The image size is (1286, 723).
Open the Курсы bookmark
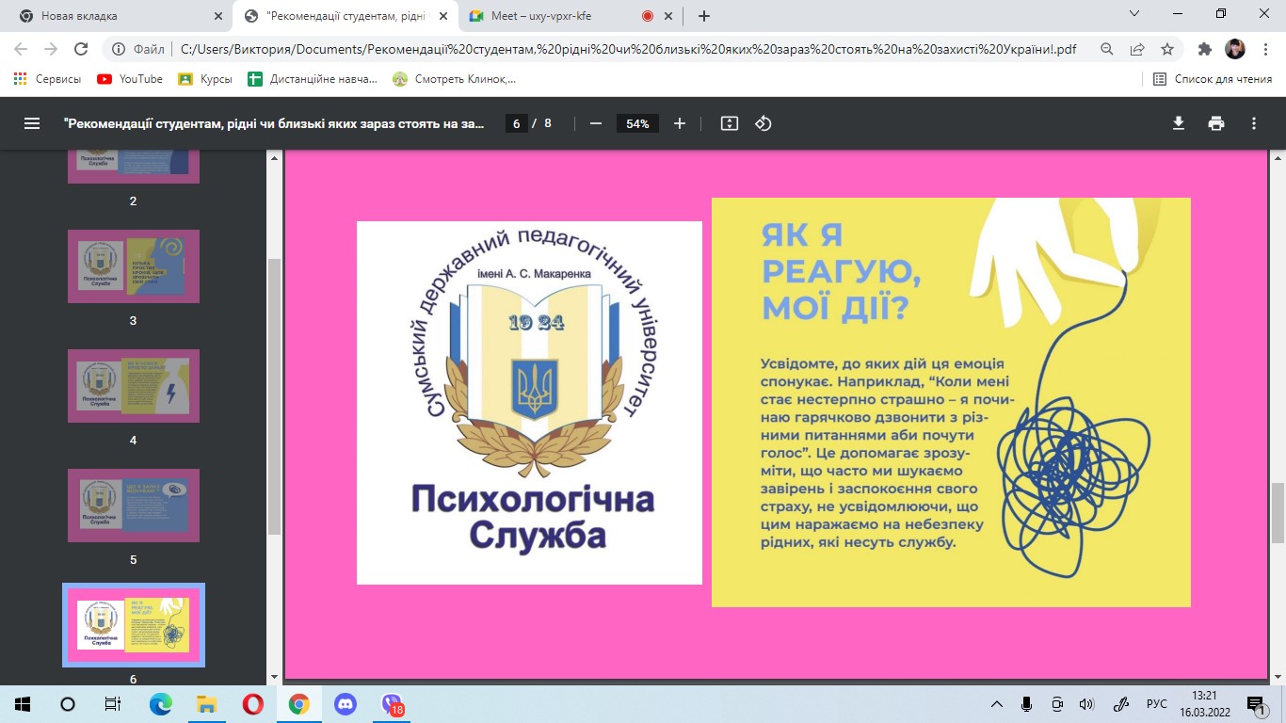coord(206,79)
